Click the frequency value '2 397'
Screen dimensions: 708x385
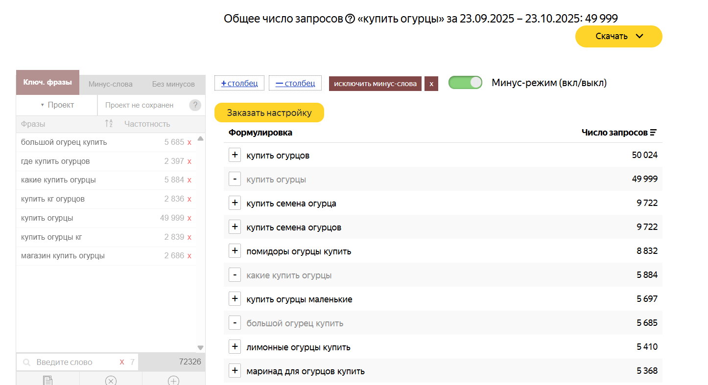[x=174, y=161]
